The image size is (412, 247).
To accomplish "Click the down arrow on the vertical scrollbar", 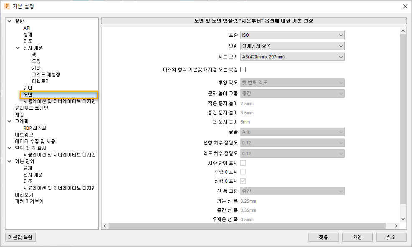I will click(403, 218).
